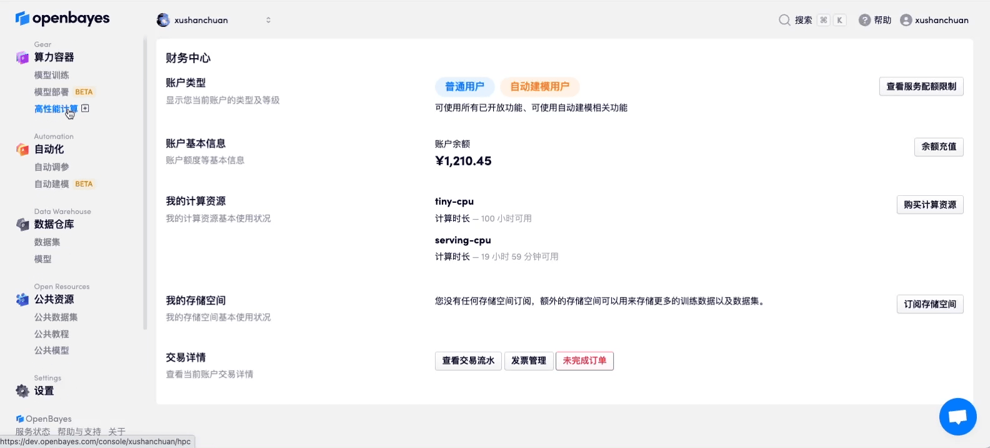
Task: Click the 余额充值 button
Action: point(938,147)
